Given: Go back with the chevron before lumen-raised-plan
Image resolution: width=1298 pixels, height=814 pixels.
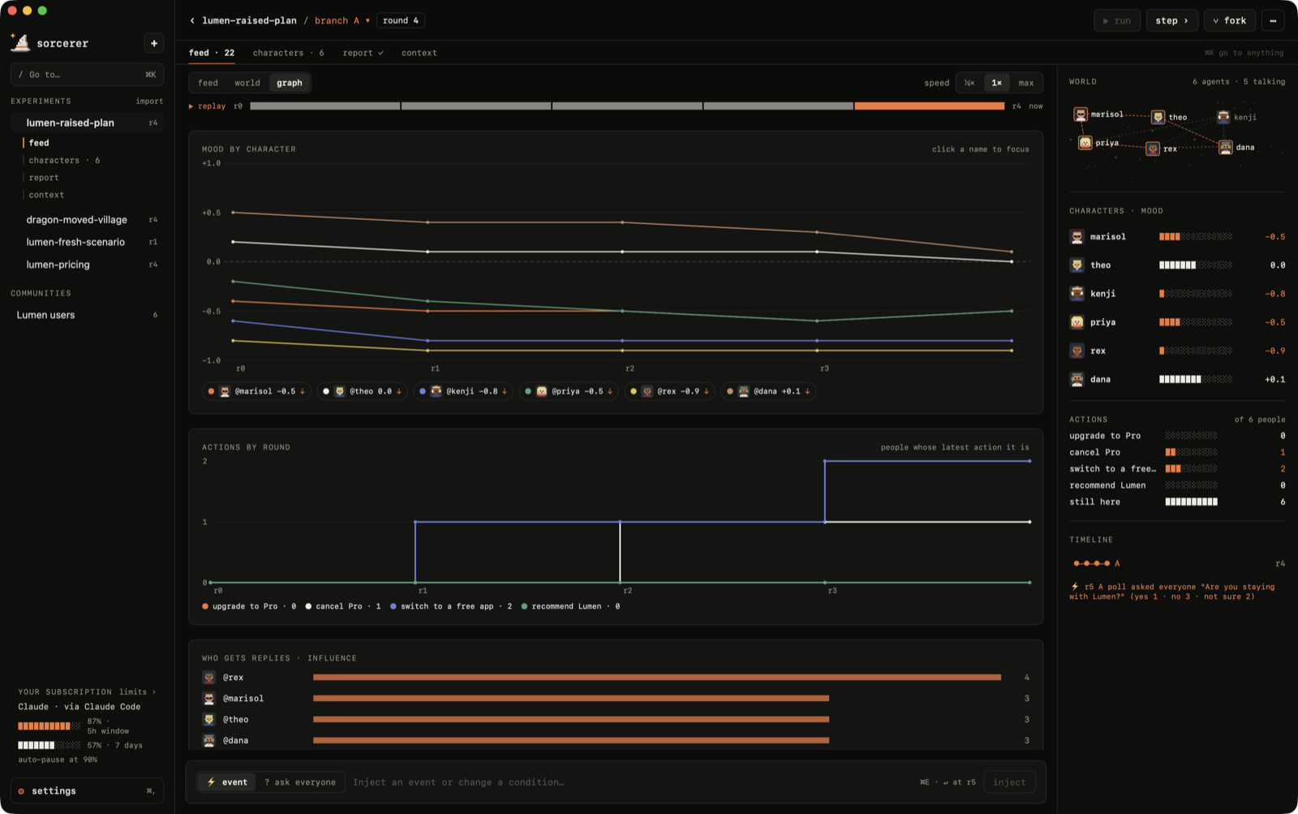Looking at the screenshot, I should point(192,20).
